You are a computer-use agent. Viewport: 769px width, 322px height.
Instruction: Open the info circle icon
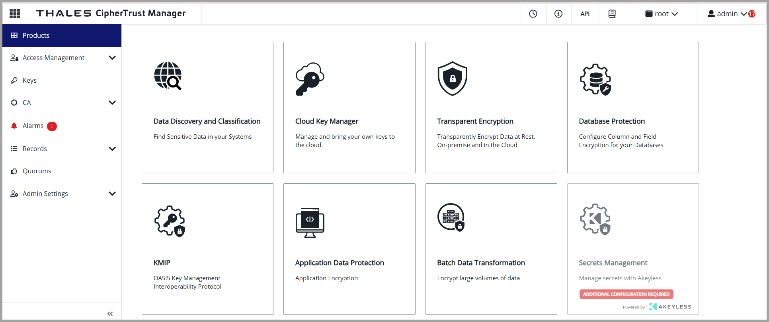[x=558, y=14]
